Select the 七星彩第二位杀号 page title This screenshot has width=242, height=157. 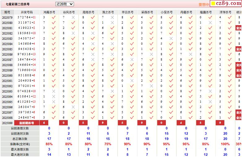click(x=18, y=4)
